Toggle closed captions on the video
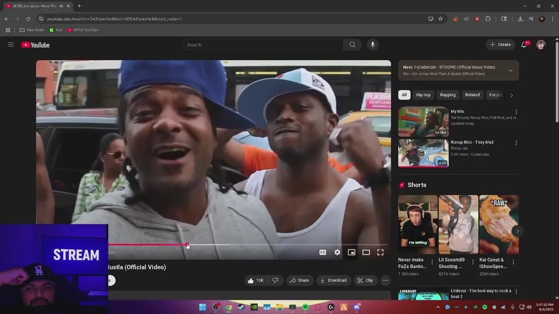Image resolution: width=559 pixels, height=314 pixels. [x=323, y=252]
